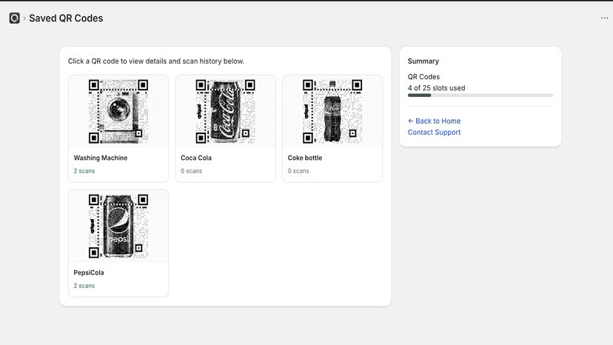Click the Coke bottle card title
Viewport: 613px width, 345px height.
point(305,158)
